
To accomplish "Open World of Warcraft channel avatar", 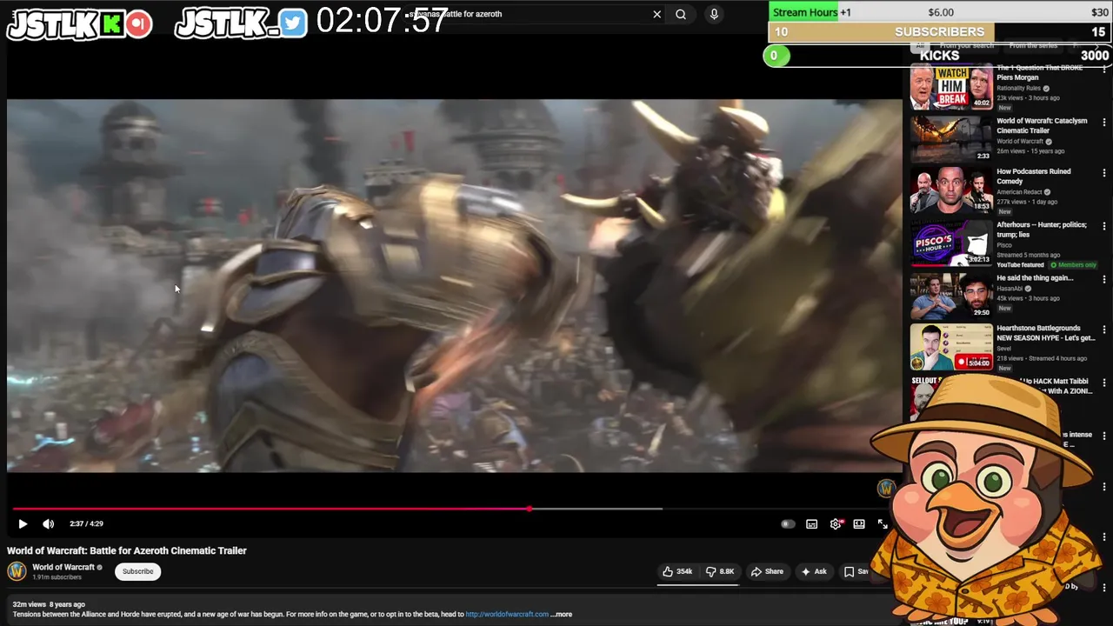I will point(17,571).
